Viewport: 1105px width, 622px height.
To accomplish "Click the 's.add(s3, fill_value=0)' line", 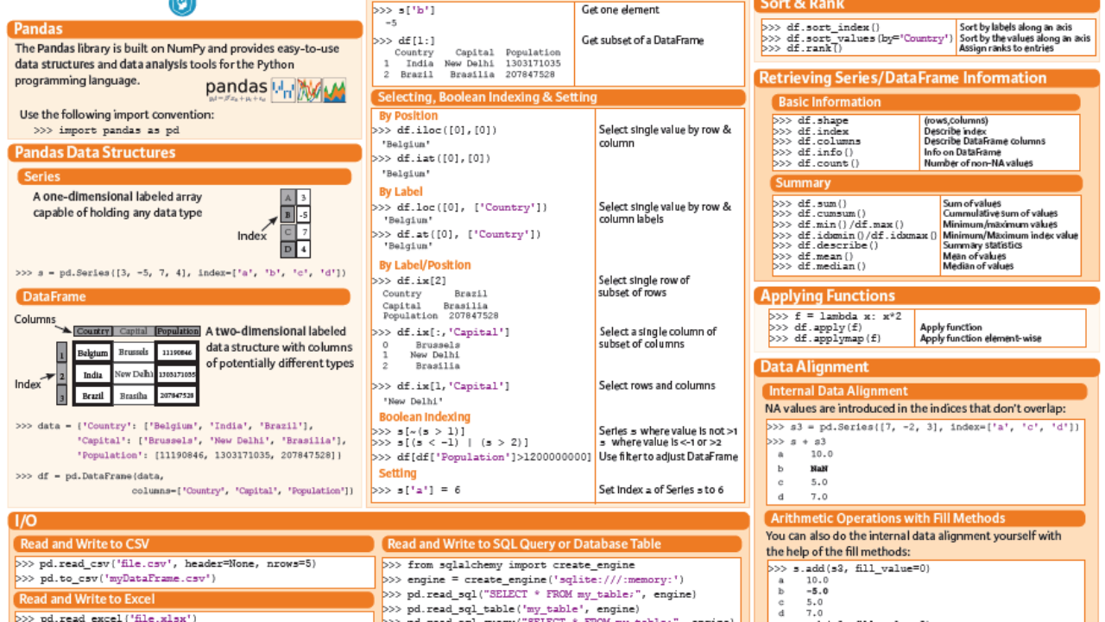I will coord(849,568).
